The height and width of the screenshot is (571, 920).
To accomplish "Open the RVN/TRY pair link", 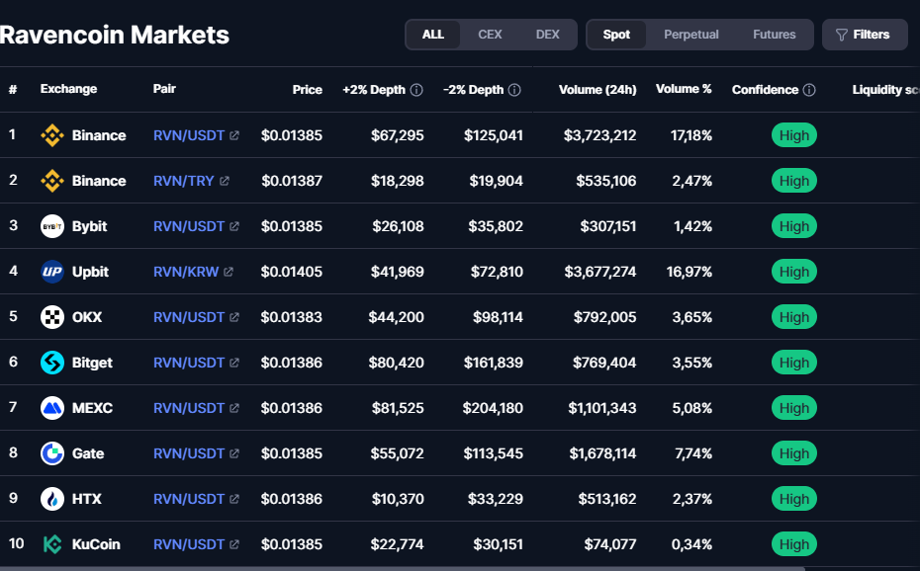I will click(184, 181).
